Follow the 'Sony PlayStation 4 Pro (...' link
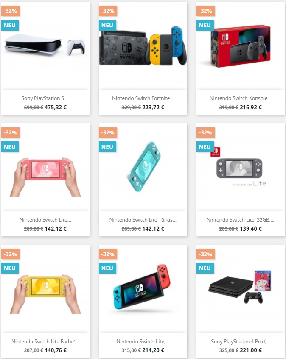 tap(241, 342)
